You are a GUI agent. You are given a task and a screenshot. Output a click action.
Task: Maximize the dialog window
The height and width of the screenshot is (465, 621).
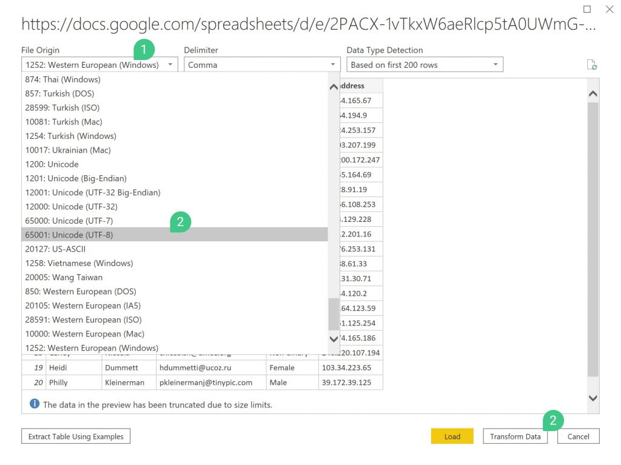[x=586, y=9]
